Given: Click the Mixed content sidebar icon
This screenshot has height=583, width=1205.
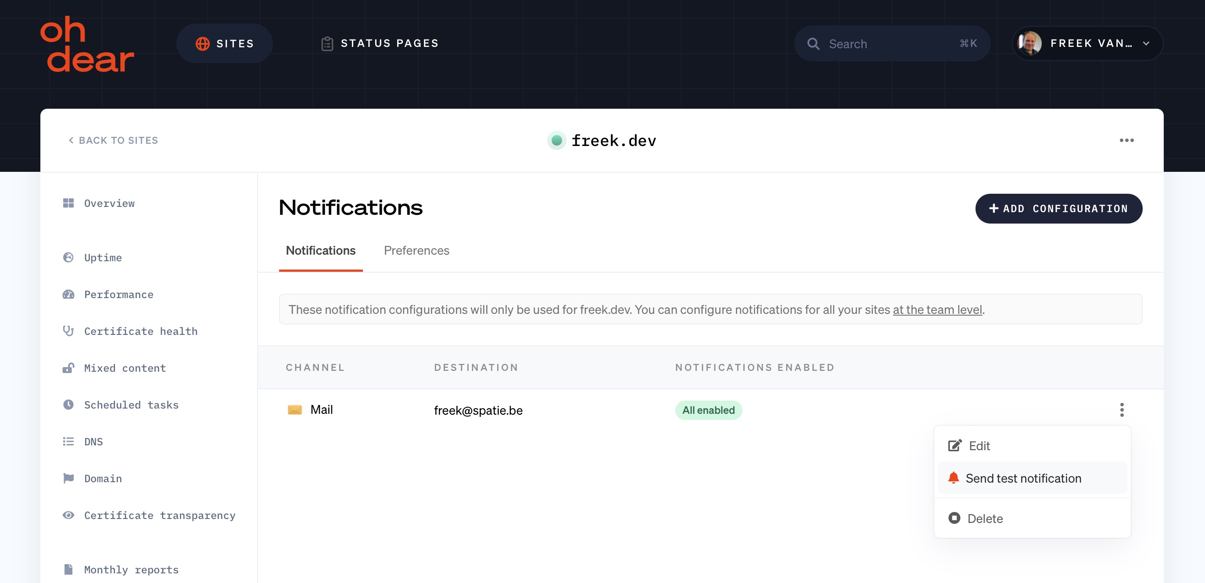Looking at the screenshot, I should click(68, 367).
